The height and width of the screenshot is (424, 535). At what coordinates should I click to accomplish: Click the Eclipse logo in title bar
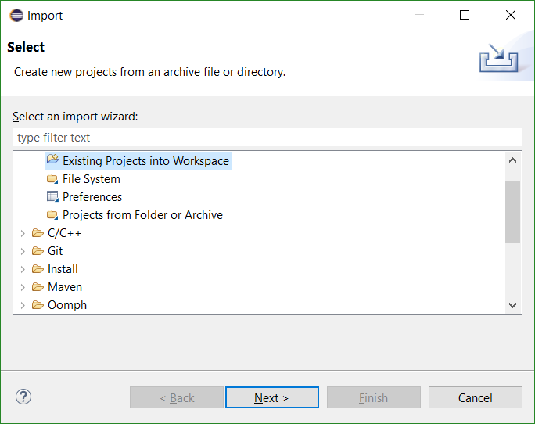16,16
